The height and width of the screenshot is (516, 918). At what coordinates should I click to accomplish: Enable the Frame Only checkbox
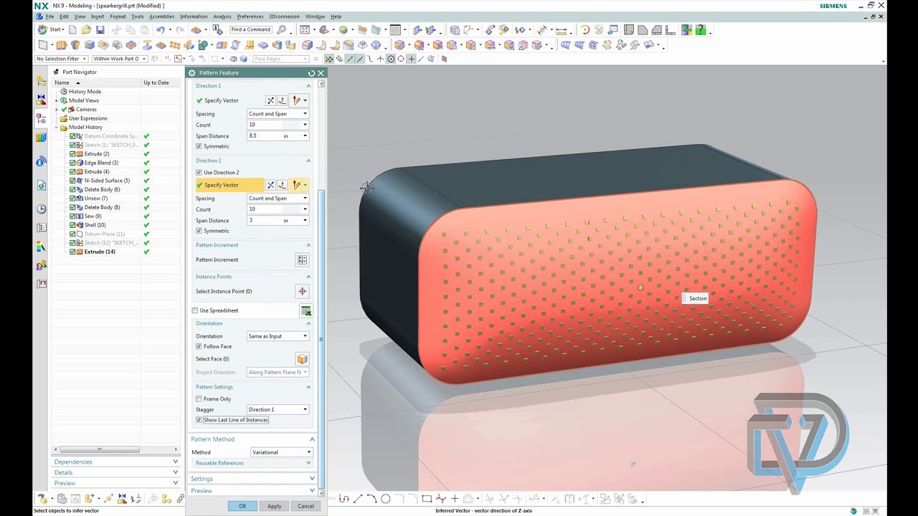pos(199,398)
